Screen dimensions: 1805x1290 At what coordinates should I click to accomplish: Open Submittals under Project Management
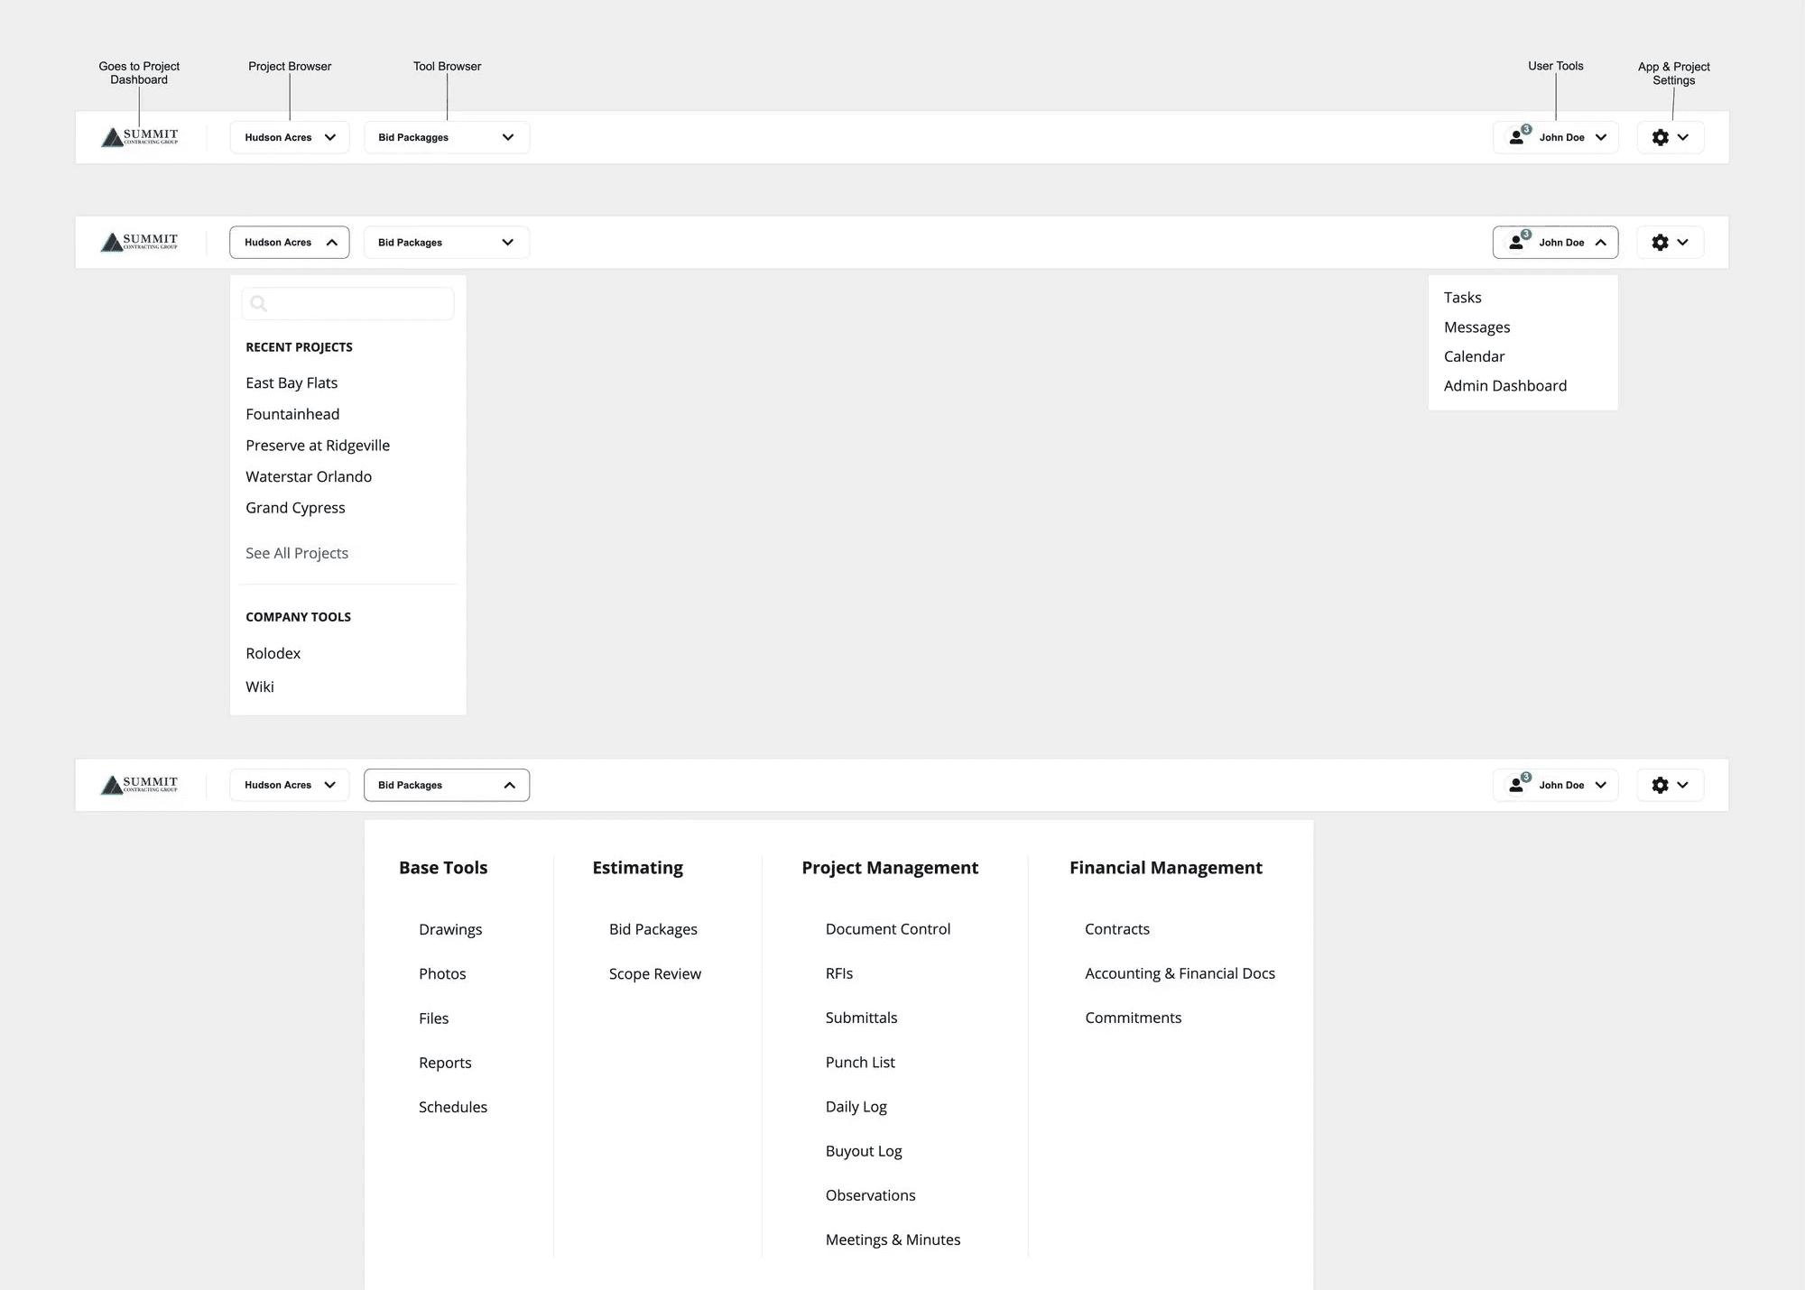(861, 1018)
